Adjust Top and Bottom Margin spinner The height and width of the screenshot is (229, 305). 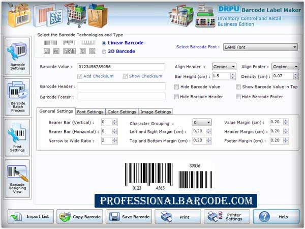point(208,140)
